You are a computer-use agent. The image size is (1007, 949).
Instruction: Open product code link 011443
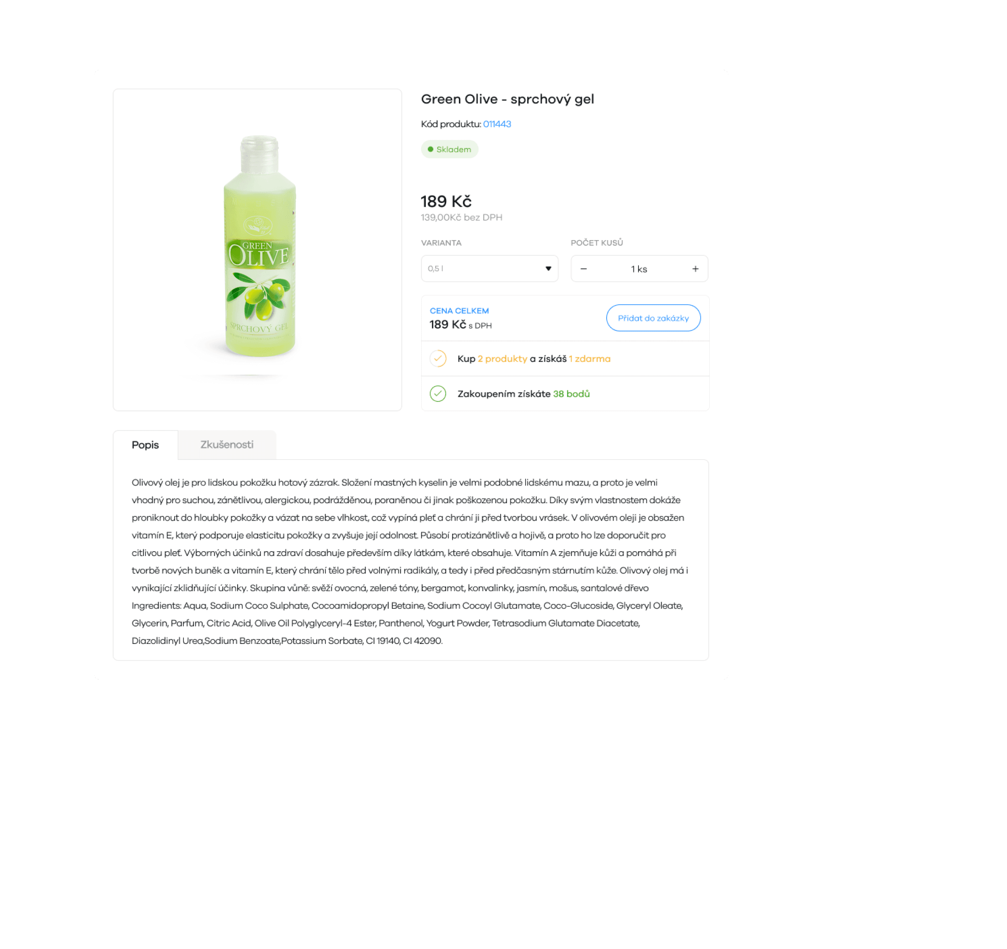point(497,124)
